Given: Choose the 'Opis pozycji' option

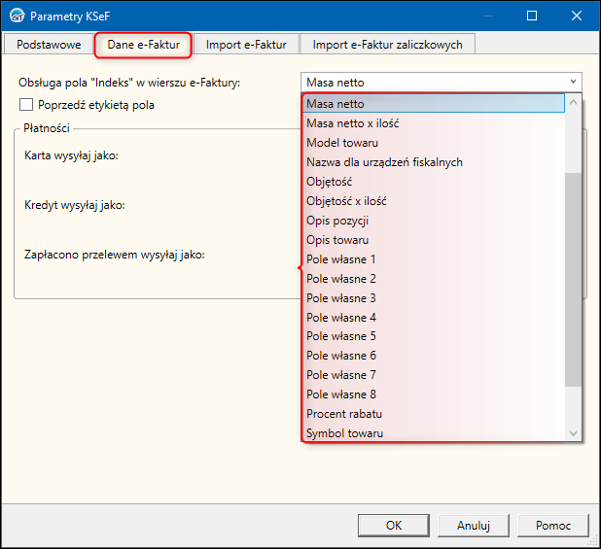Looking at the screenshot, I should click(x=434, y=221).
